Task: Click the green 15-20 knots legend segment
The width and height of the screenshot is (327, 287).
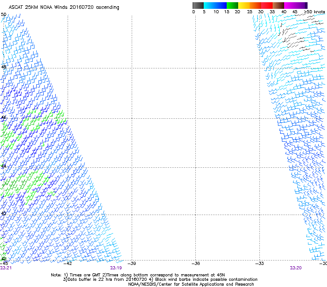Action: (232, 5)
